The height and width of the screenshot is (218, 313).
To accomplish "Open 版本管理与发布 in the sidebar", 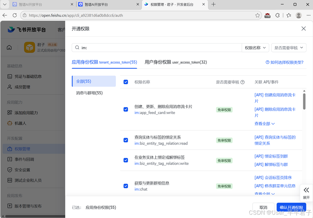I will (9, 205).
